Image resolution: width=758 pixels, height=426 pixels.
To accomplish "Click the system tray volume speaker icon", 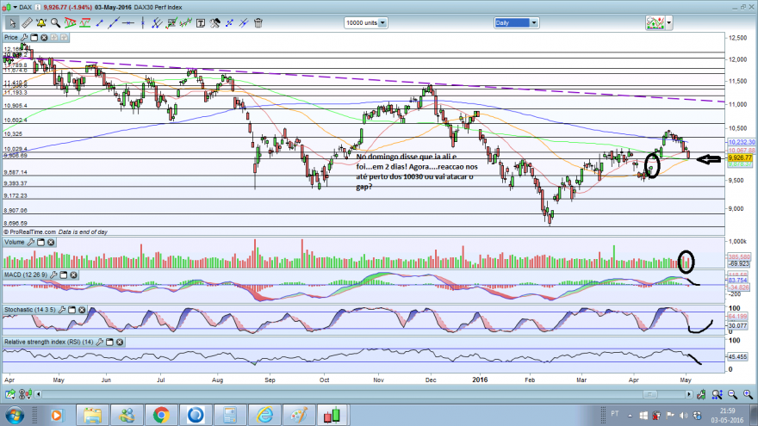I will (683, 416).
